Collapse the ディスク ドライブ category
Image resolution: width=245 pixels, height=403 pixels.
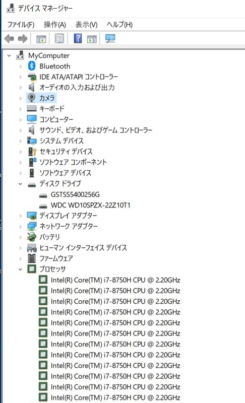[20, 184]
